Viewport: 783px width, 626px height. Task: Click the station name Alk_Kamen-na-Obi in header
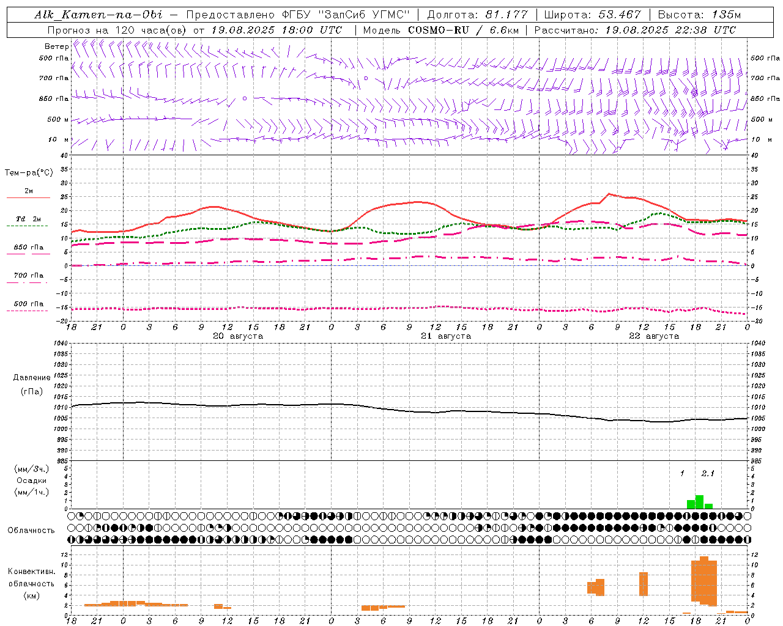click(98, 15)
